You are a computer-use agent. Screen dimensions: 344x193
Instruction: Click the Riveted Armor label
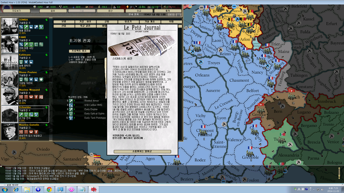click(91, 101)
